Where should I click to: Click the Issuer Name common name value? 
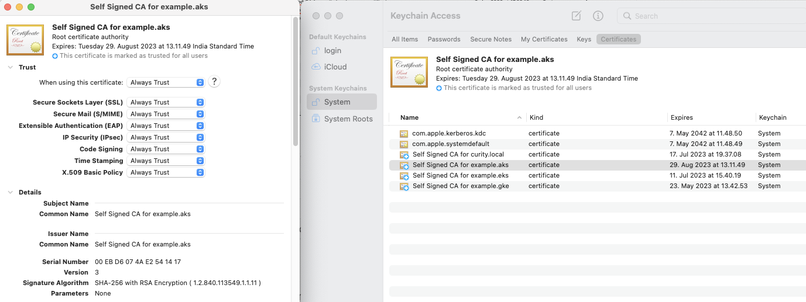142,245
